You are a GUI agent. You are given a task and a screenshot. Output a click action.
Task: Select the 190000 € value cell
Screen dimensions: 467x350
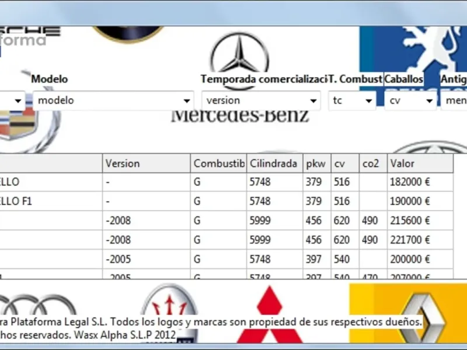(420, 201)
